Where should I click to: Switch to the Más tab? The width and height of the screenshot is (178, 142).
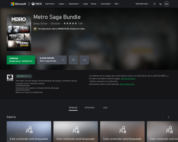click(x=105, y=108)
